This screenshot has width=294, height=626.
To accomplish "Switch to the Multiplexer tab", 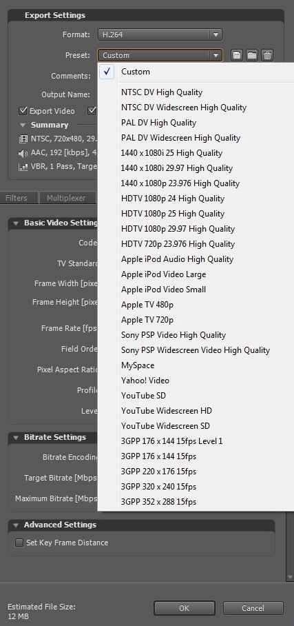I will [x=66, y=198].
